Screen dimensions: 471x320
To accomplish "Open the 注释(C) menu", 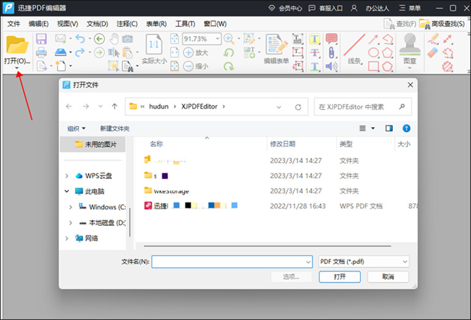I will (127, 24).
